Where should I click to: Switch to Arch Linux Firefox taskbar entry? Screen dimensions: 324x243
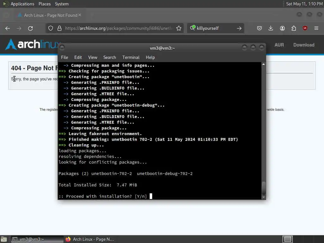pyautogui.click(x=90, y=239)
